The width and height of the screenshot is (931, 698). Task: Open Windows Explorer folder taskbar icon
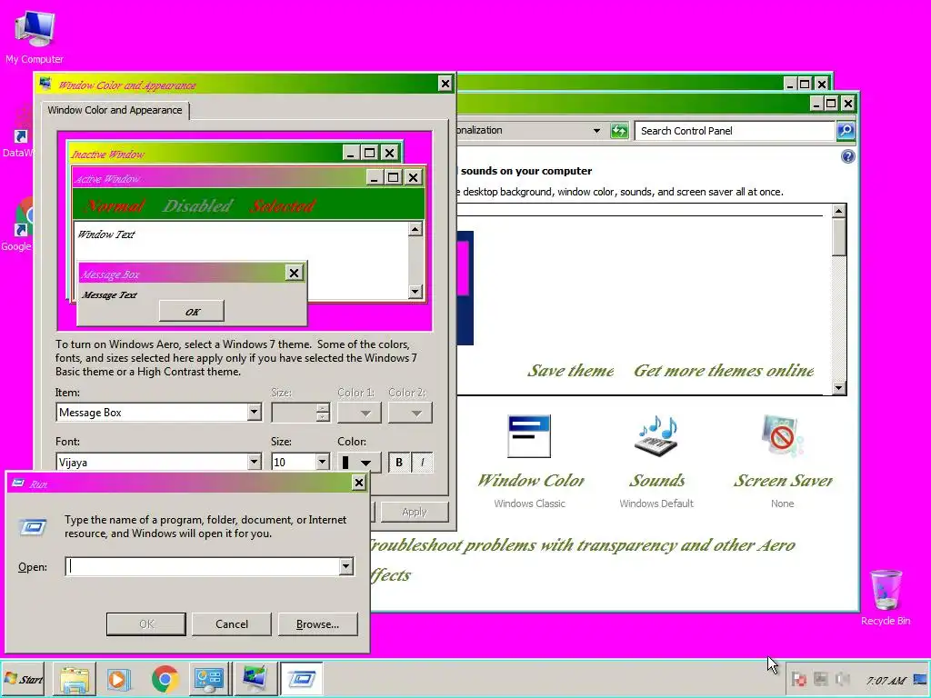tap(75, 679)
